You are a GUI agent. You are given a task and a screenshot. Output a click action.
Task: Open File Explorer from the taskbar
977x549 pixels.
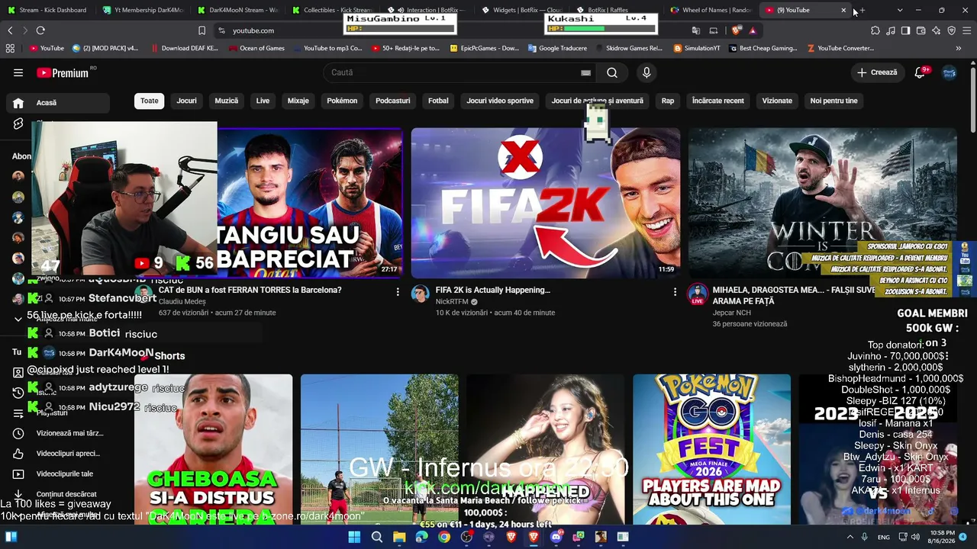(x=399, y=537)
